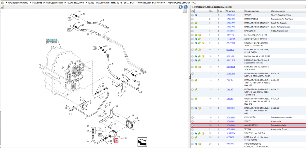
Task: Click the blue arrow for part 895-11016
Action: 196,60
